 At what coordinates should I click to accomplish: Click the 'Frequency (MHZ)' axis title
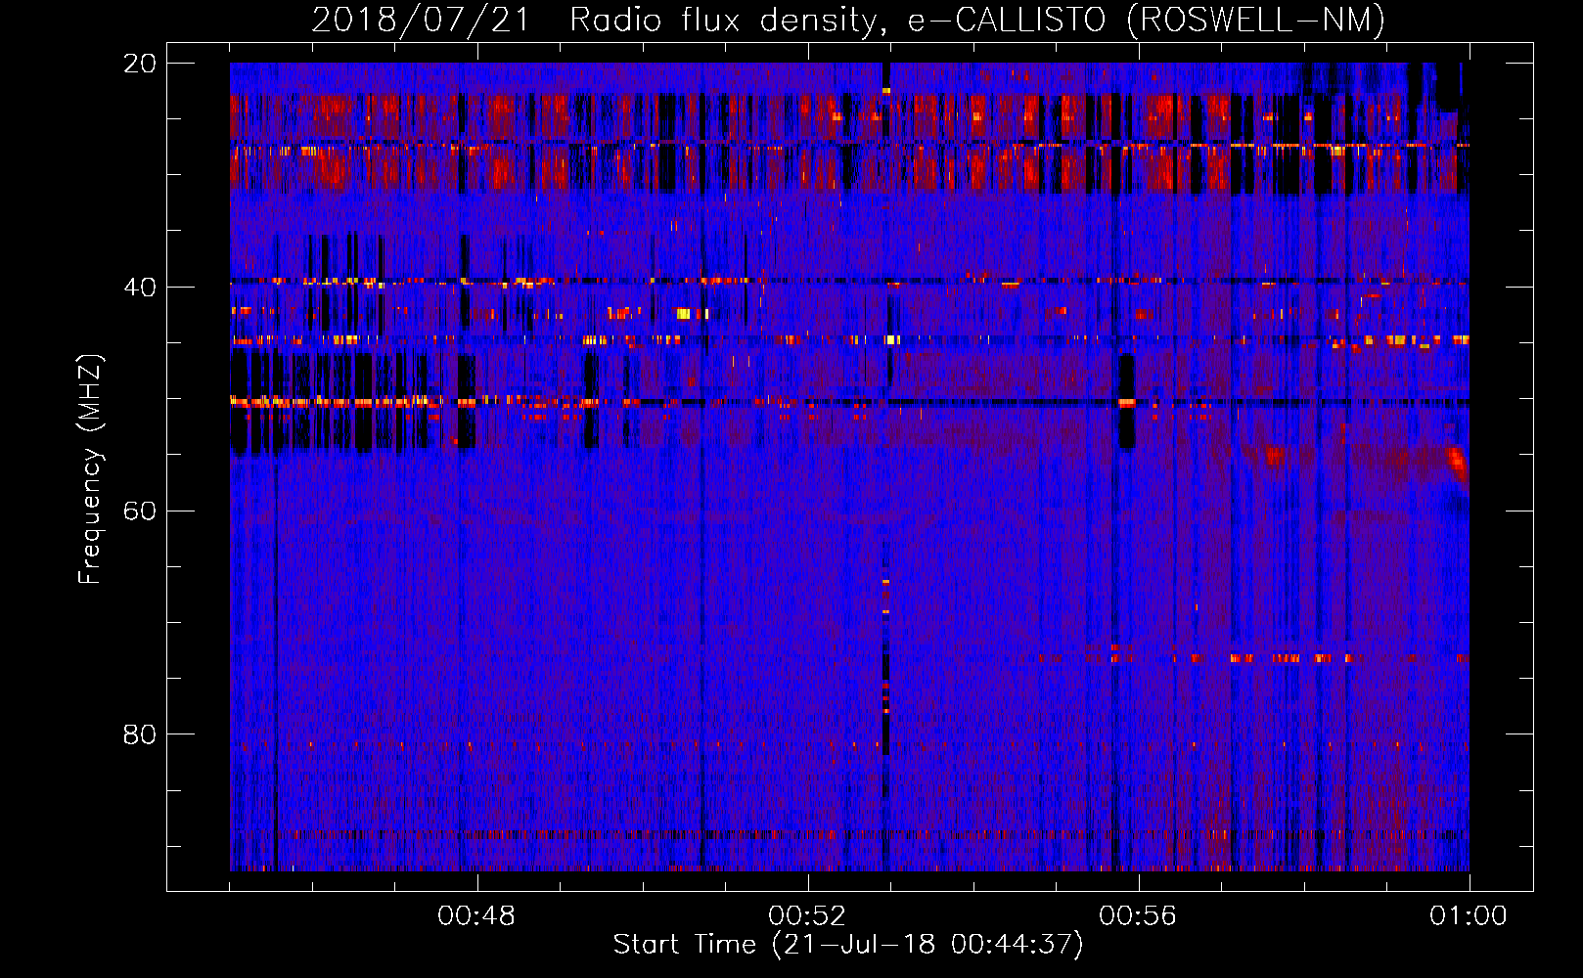click(x=90, y=469)
